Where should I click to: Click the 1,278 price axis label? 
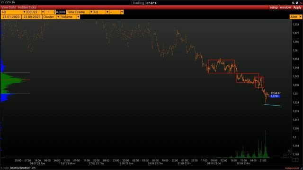tap(295, 25)
